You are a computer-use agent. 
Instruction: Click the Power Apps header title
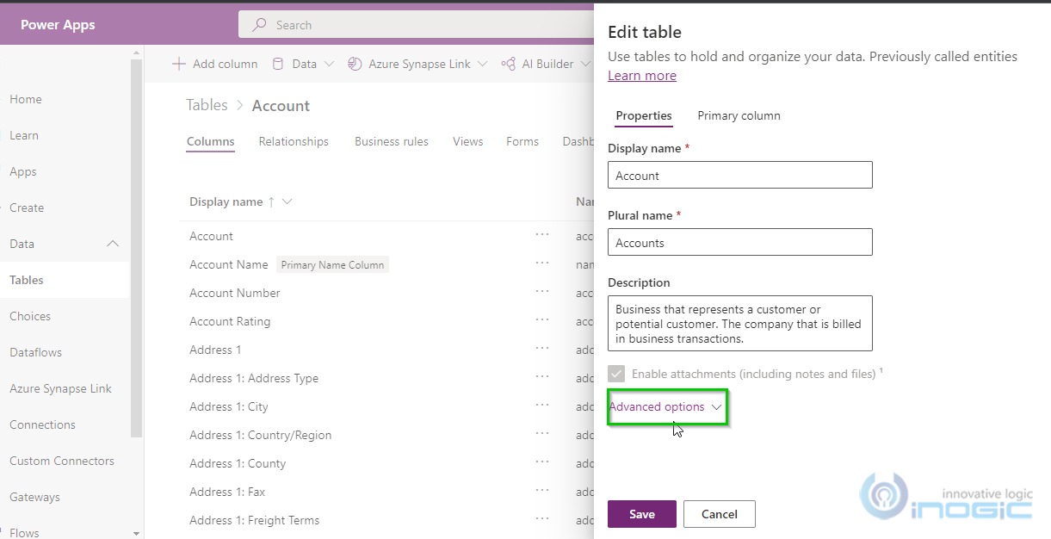[58, 25]
